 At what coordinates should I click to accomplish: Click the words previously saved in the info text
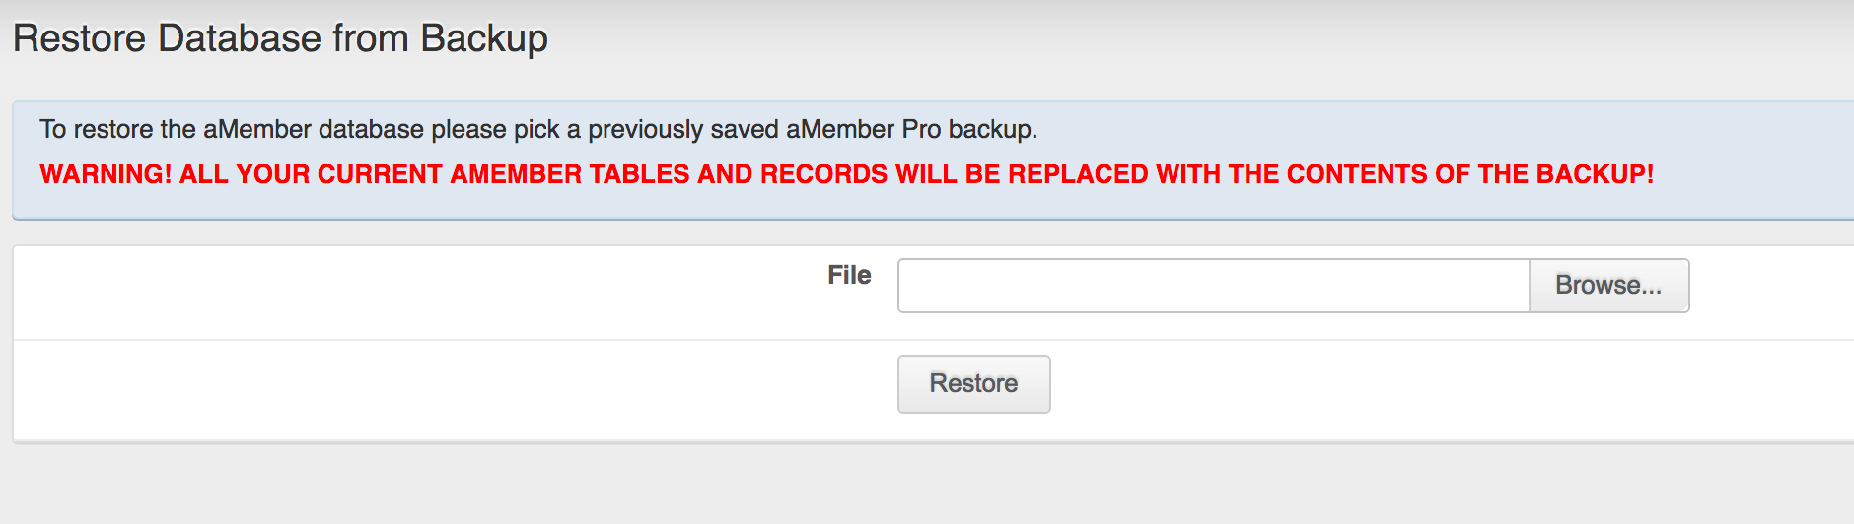[x=682, y=130]
